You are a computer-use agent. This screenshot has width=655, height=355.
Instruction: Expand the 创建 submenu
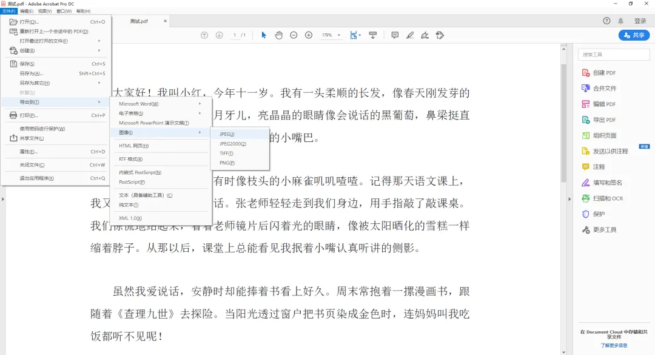99,50
